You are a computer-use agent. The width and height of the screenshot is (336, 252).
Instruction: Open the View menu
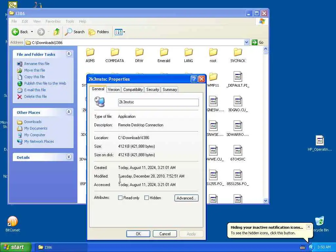point(37,21)
